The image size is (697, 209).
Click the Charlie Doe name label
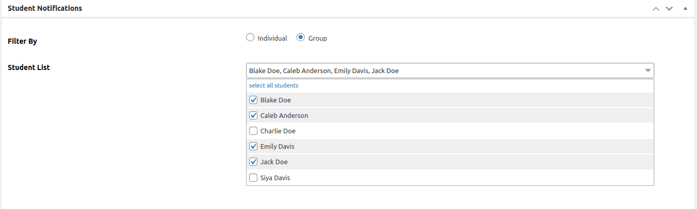[x=278, y=131]
